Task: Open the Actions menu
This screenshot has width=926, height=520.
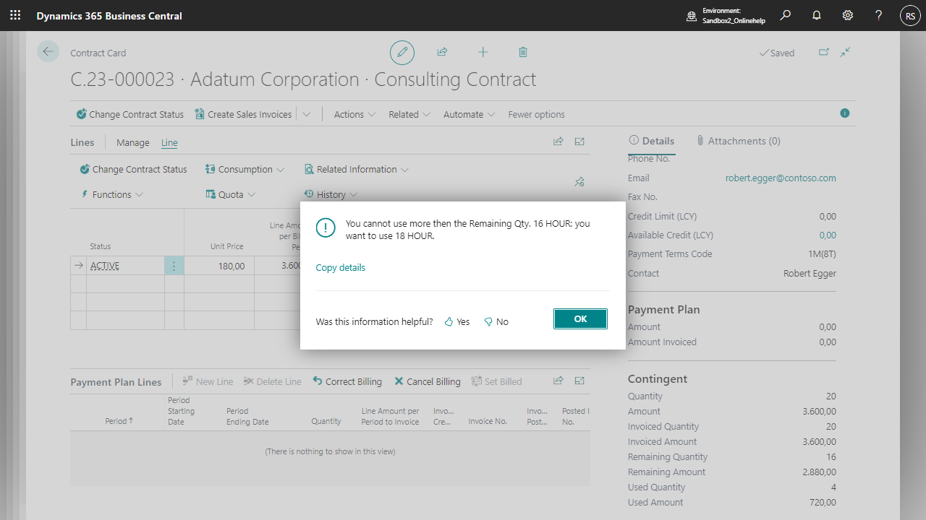Action: point(354,114)
